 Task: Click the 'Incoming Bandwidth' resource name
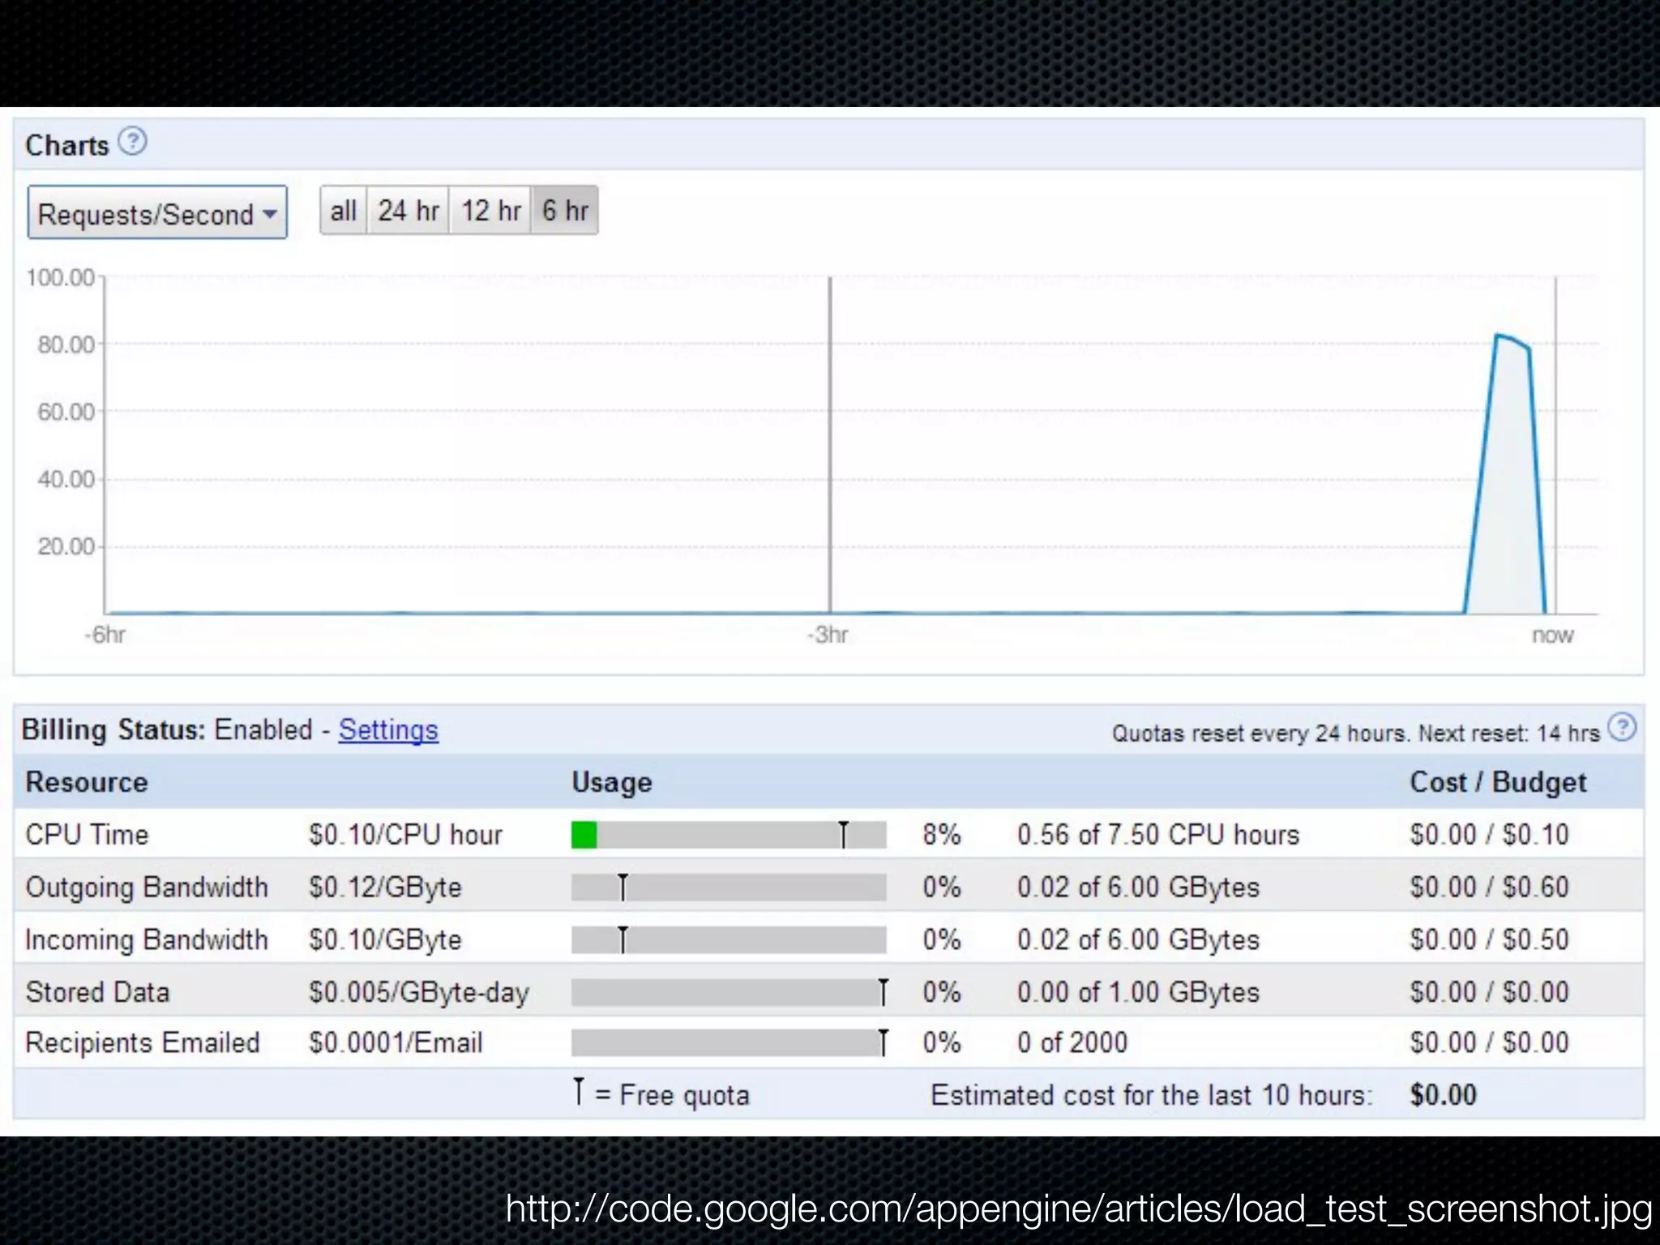coord(147,940)
